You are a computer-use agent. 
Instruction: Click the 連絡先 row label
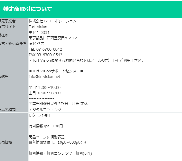(4, 77)
